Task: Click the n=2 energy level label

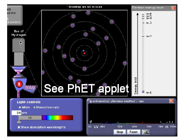Action: click(x=149, y=36)
